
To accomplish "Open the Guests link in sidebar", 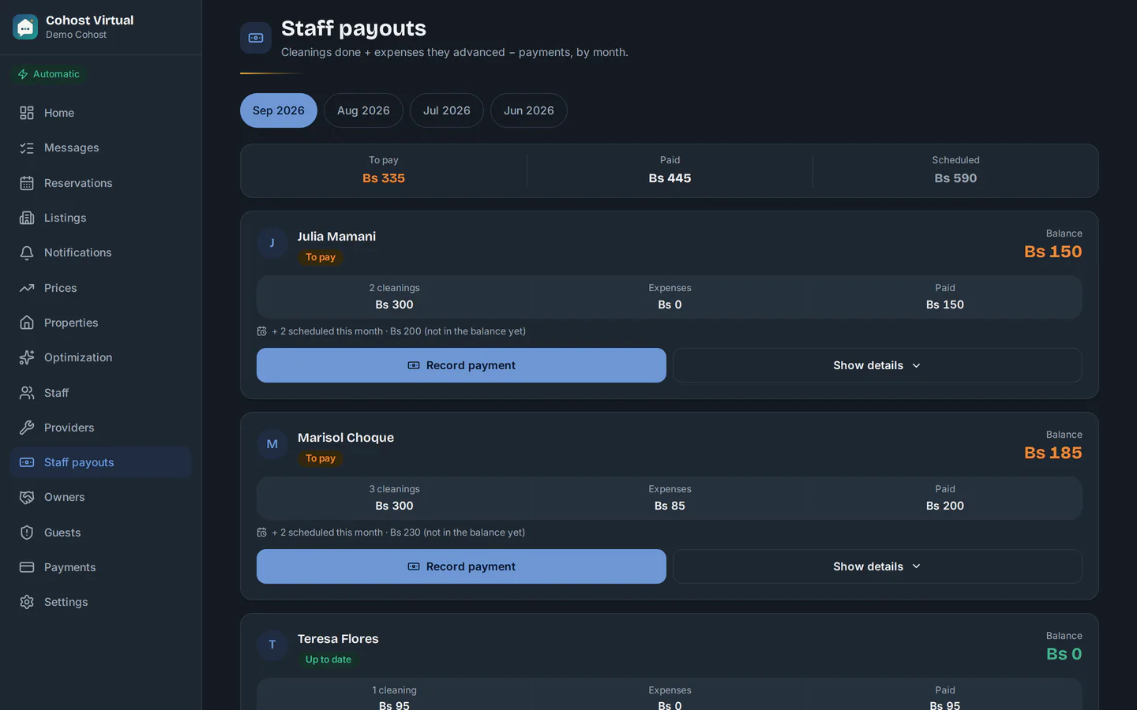I will 100,532.
